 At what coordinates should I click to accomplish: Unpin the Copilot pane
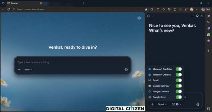[197, 16]
